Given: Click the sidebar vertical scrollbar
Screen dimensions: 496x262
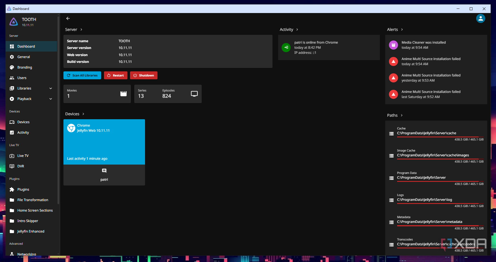Looking at the screenshot, I should tap(58, 110).
